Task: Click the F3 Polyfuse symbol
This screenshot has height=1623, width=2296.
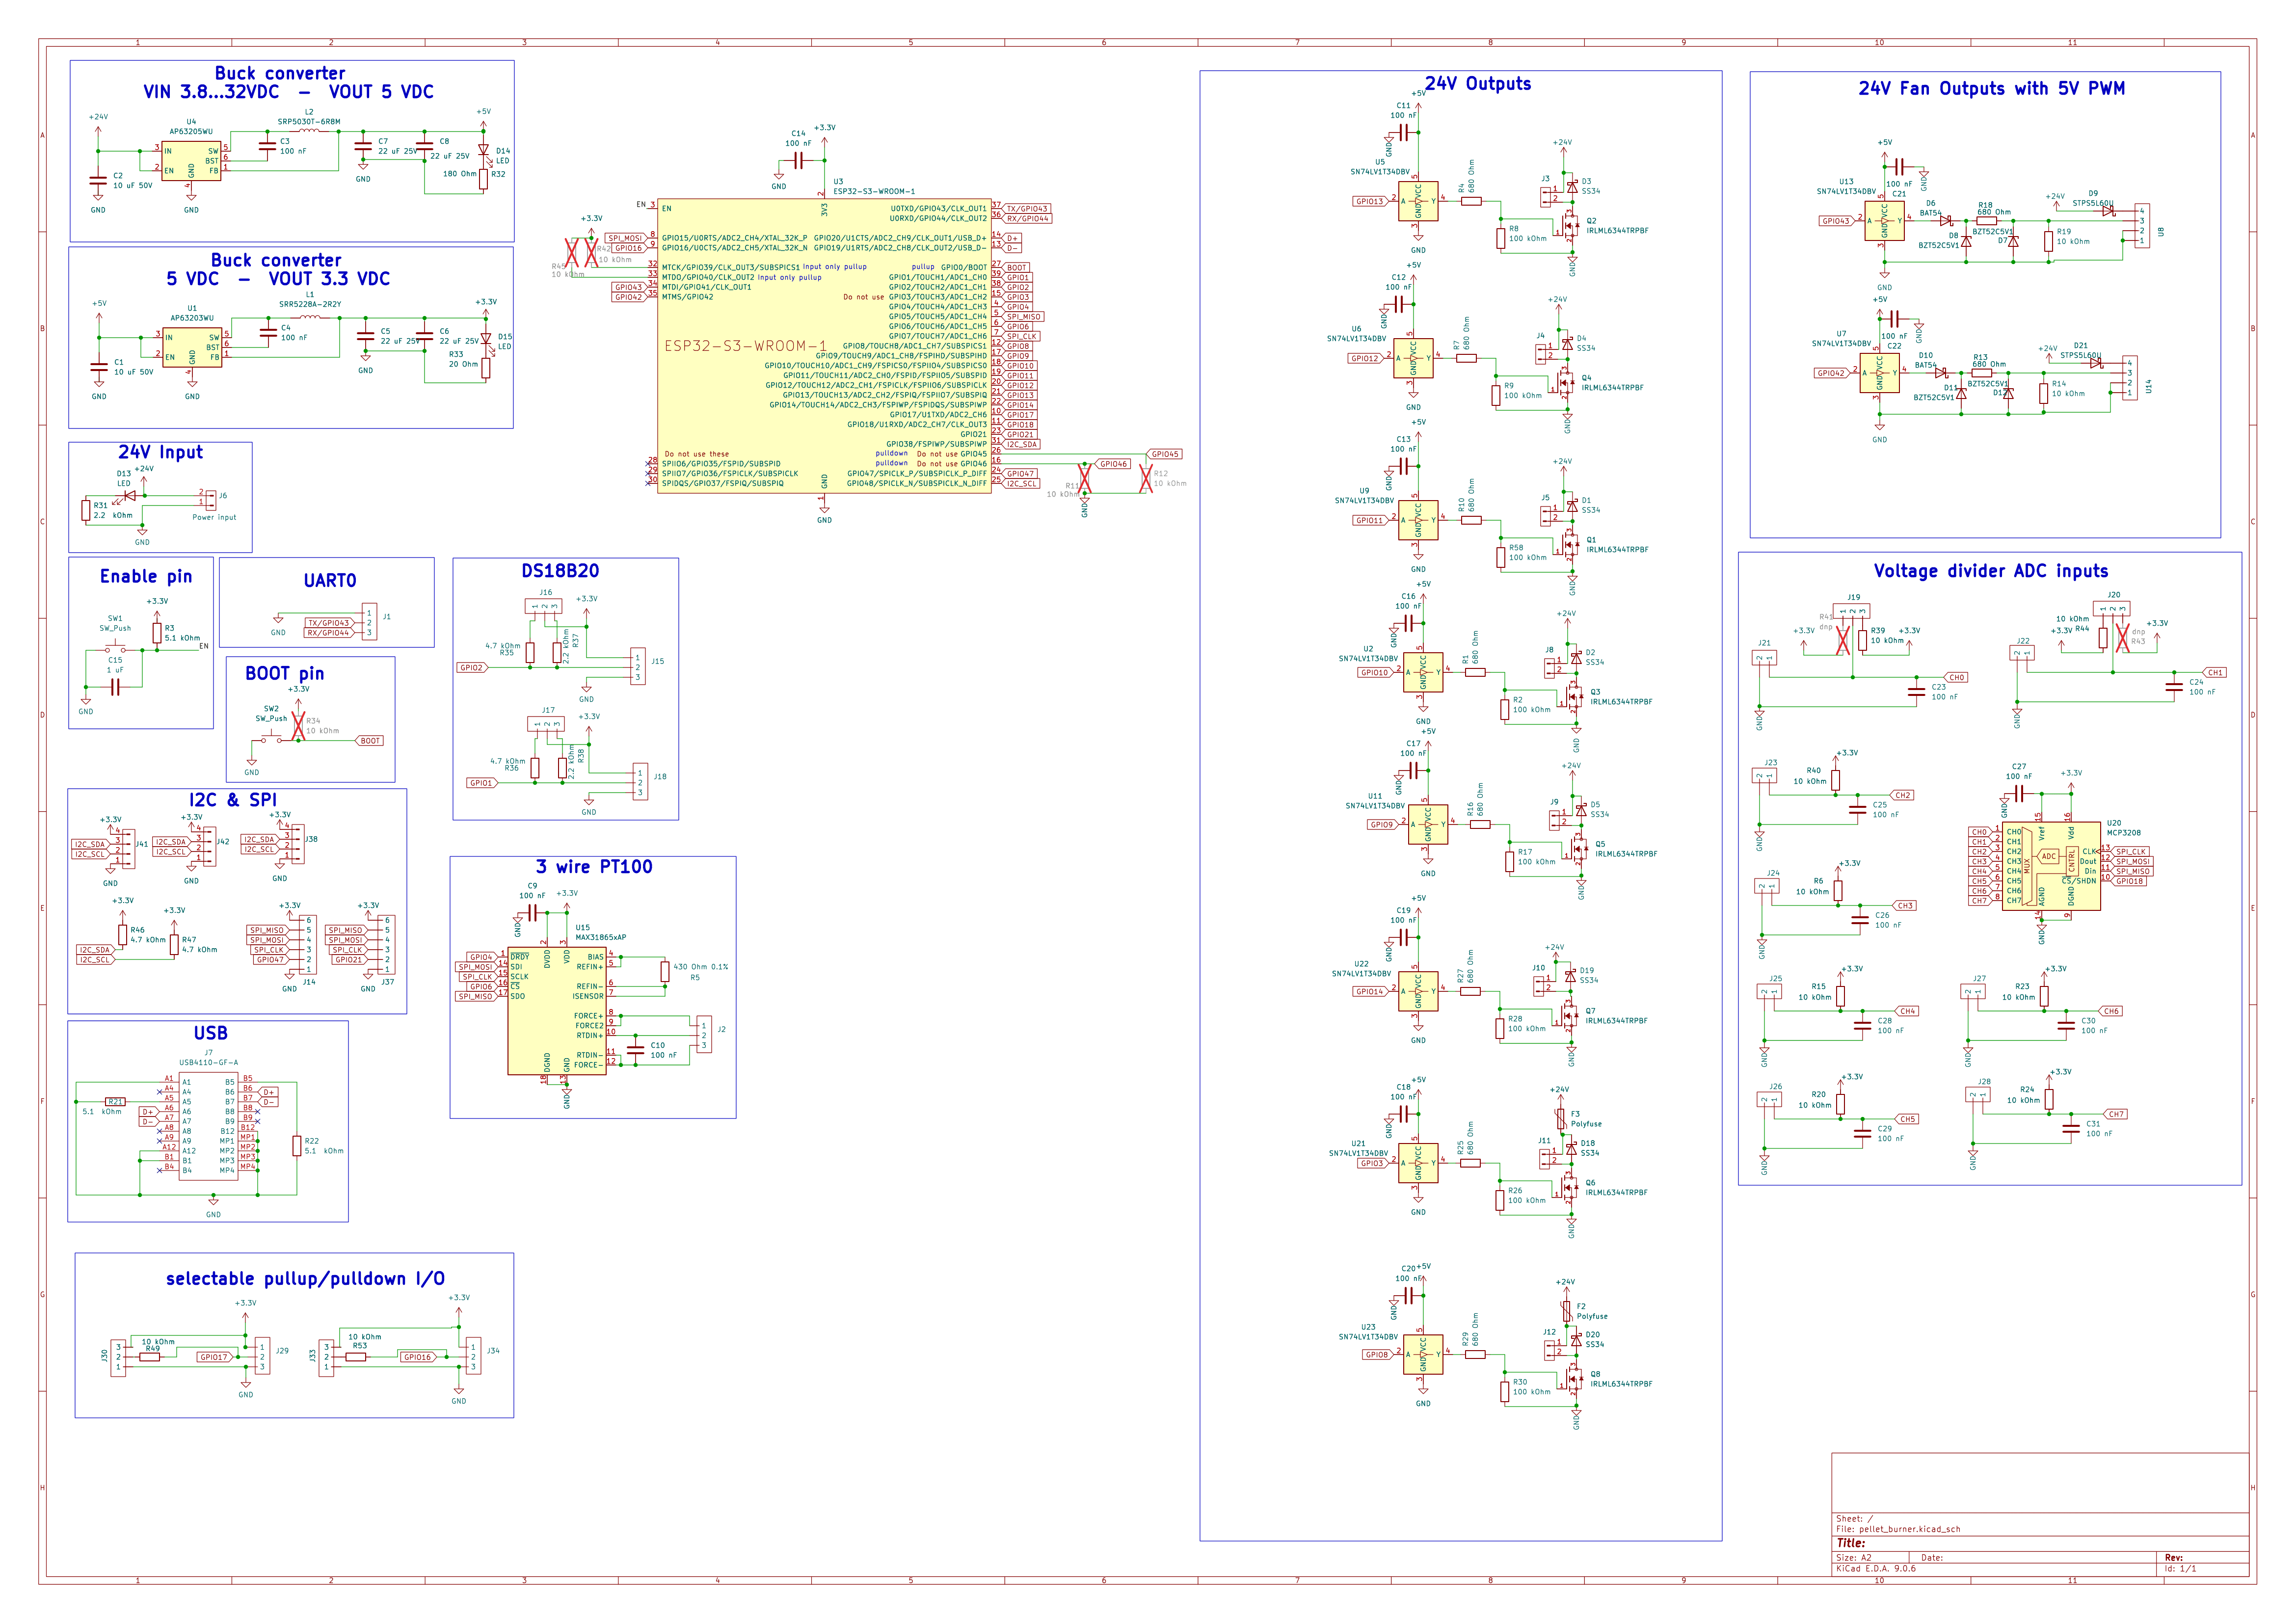Action: 1560,1118
